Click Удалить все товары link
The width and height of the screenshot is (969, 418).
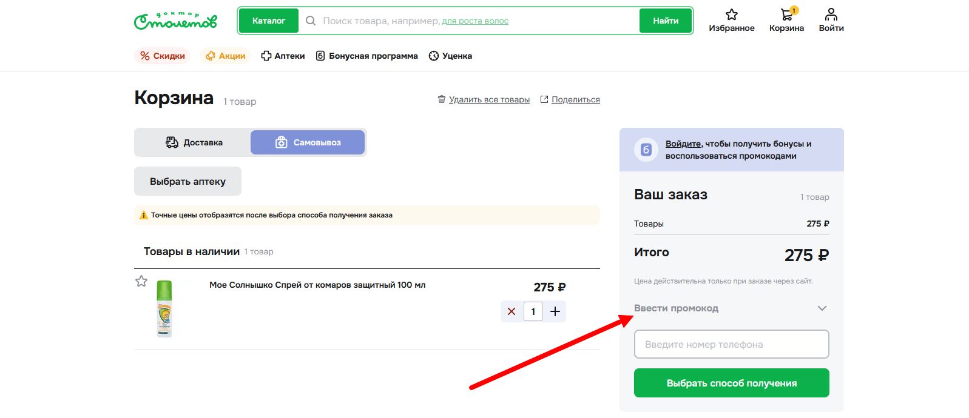pyautogui.click(x=488, y=99)
